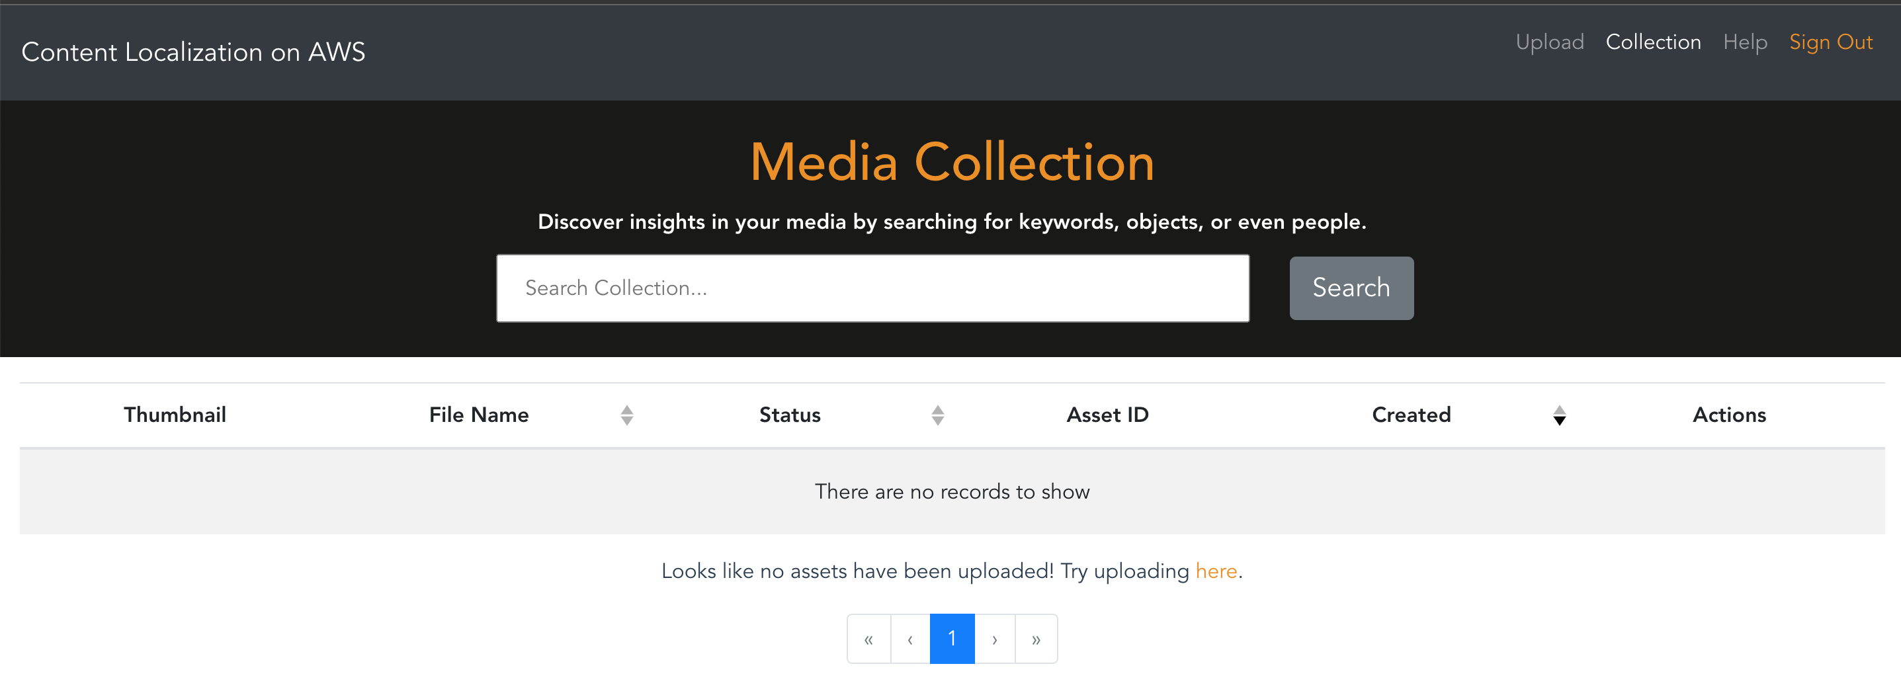The image size is (1901, 697).
Task: Click Content Localization on AWS brand title
Action: point(193,52)
